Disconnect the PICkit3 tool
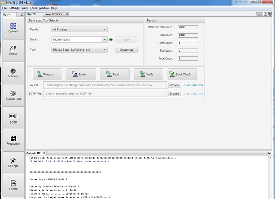Image resolution: width=275 pixels, height=199 pixels. (126, 50)
